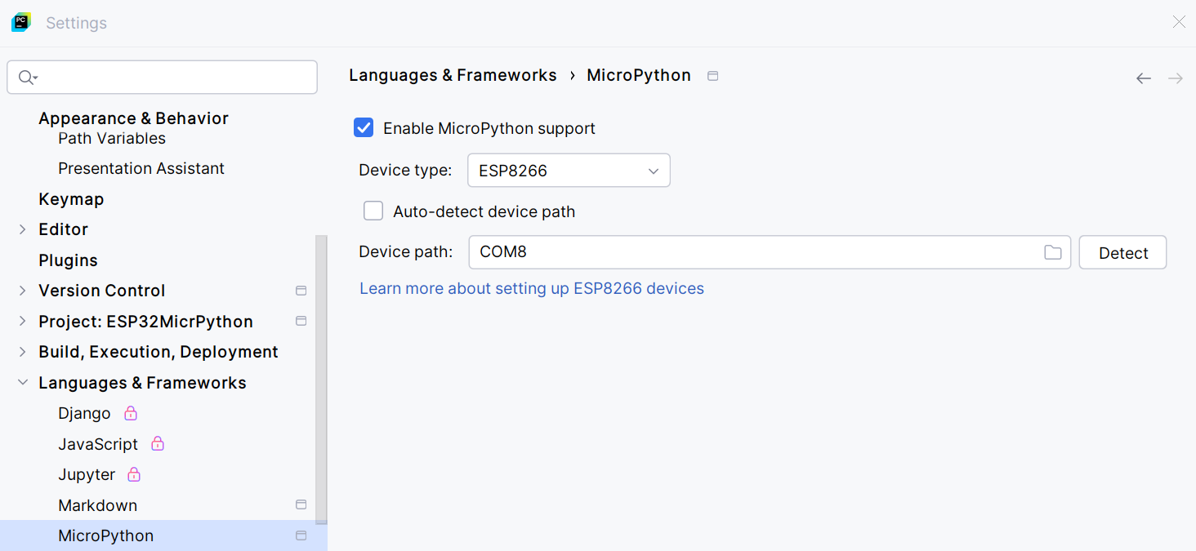Expand the Editor section
This screenshot has height=551, width=1196.
pos(23,229)
